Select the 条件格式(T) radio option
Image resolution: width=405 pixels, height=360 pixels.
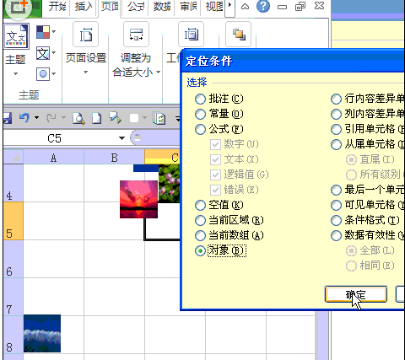coord(336,220)
